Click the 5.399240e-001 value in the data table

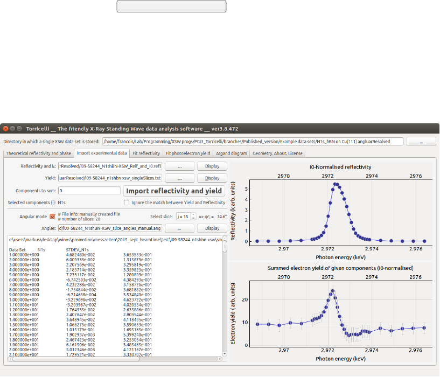tap(137, 334)
